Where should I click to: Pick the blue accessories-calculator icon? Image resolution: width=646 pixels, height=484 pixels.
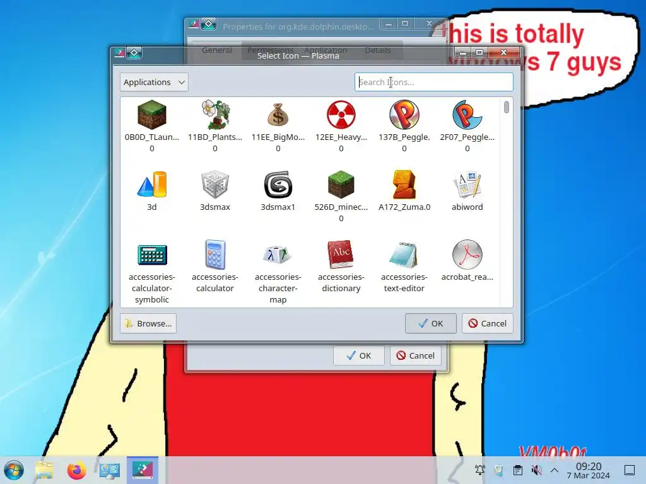point(215,255)
